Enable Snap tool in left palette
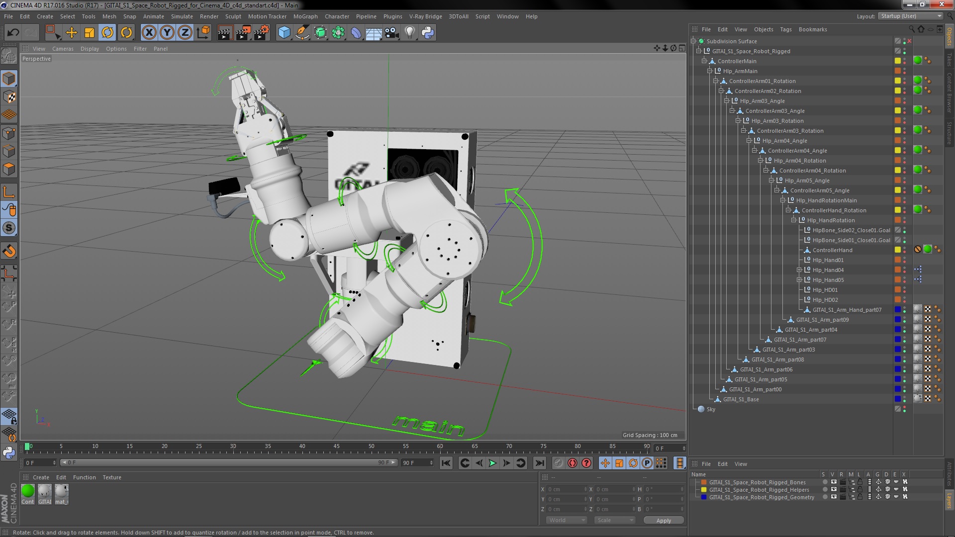Image resolution: width=955 pixels, height=537 pixels. pyautogui.click(x=9, y=228)
